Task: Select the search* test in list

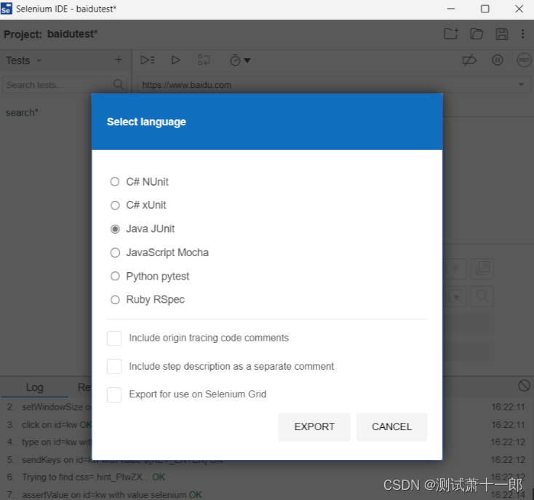Action: click(22, 113)
